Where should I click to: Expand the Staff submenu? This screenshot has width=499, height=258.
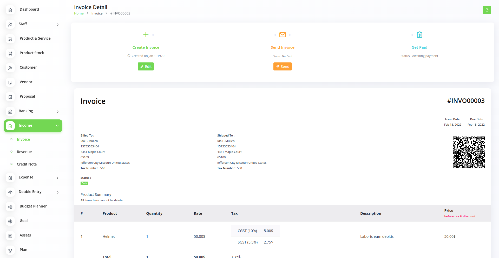(x=57, y=25)
